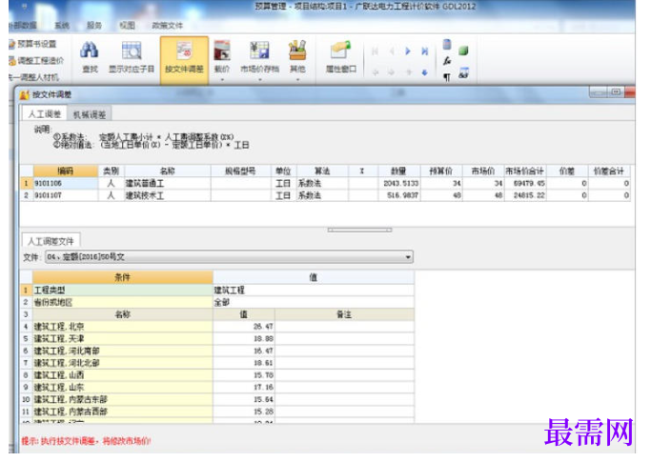Select code cell 9101107
This screenshot has height=462, width=651.
click(x=66, y=195)
